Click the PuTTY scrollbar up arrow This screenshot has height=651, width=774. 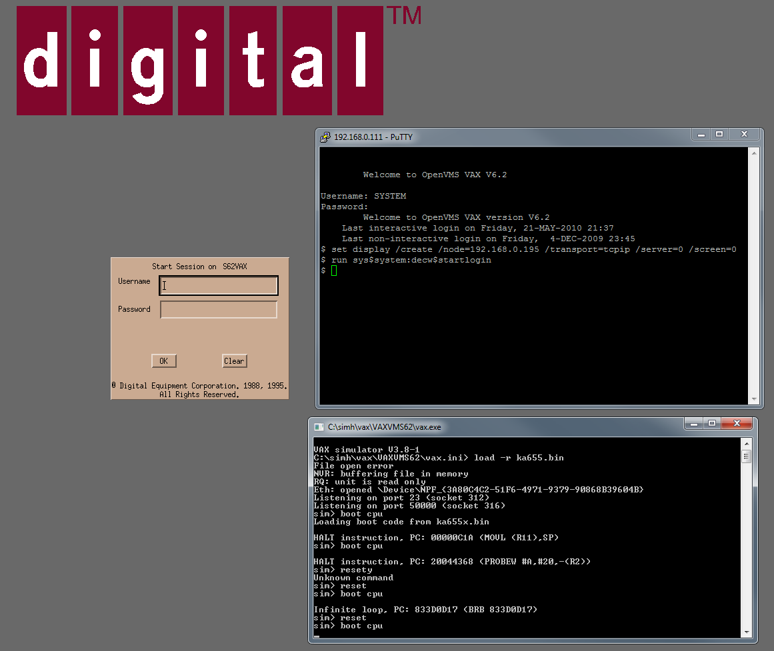point(754,153)
